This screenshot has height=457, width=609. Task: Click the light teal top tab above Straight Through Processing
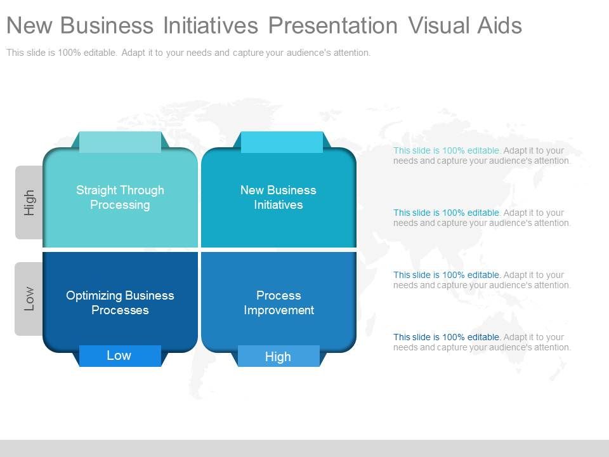click(120, 142)
